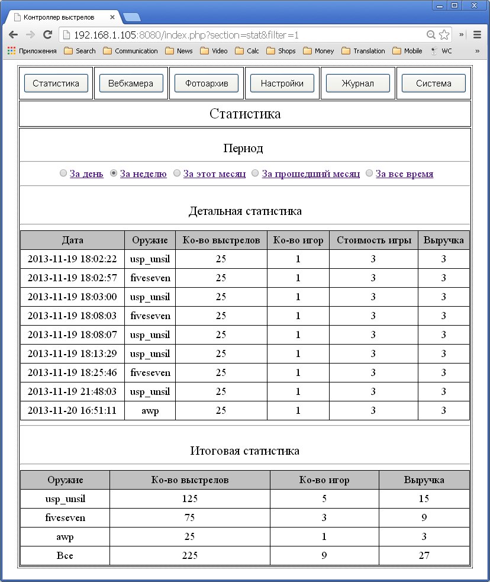The image size is (490, 582).
Task: Go to the Вебкамера section
Action: tap(131, 83)
